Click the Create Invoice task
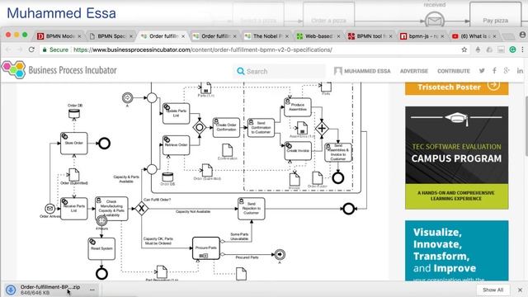Image resolution: width=528 pixels, height=297 pixels. click(x=298, y=151)
